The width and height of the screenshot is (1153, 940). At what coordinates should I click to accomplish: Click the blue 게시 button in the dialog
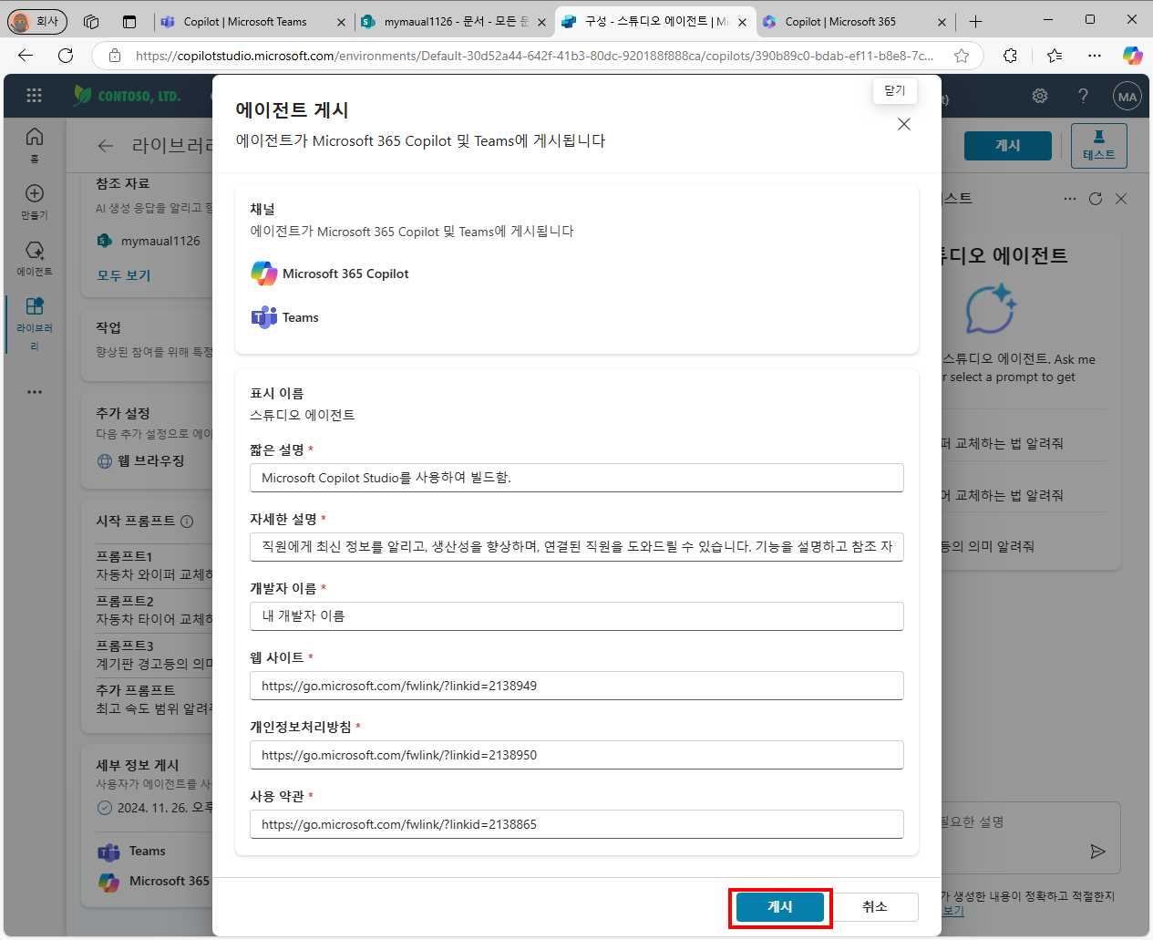780,907
